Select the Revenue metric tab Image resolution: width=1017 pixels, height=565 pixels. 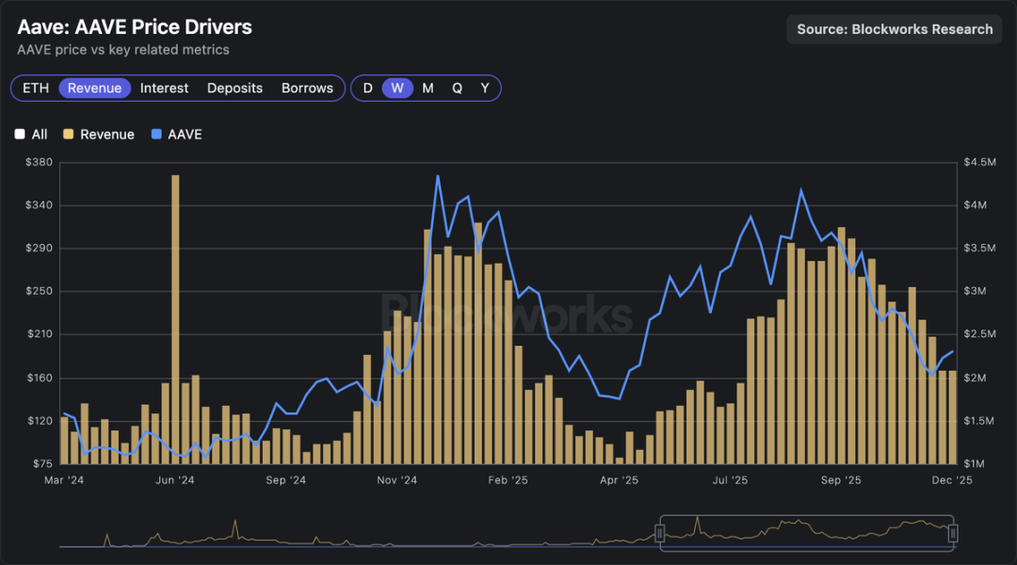[x=94, y=88]
